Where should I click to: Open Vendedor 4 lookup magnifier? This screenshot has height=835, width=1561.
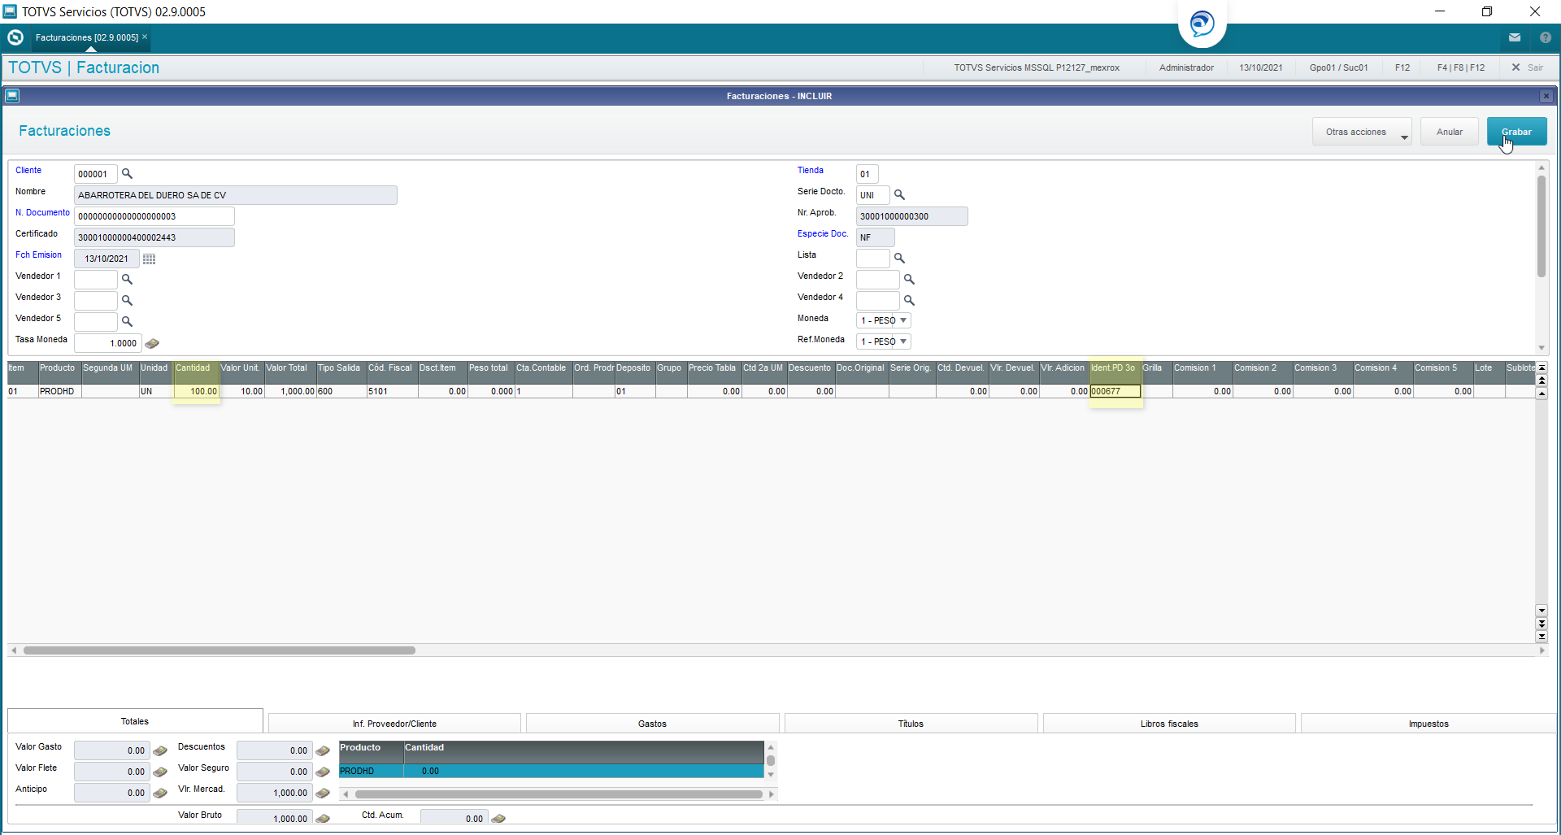click(909, 301)
